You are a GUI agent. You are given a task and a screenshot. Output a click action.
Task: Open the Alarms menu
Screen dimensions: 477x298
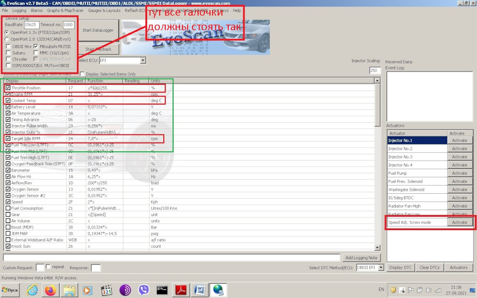[36, 10]
